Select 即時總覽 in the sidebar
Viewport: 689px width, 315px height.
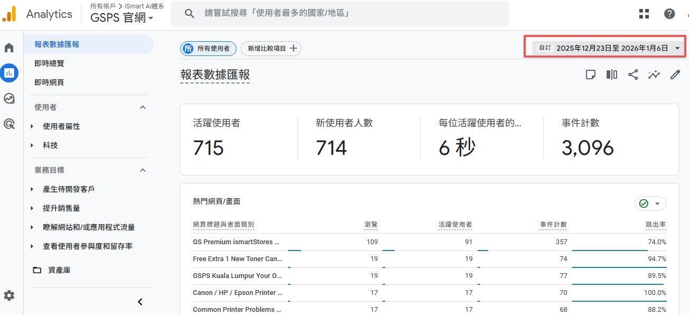click(49, 63)
